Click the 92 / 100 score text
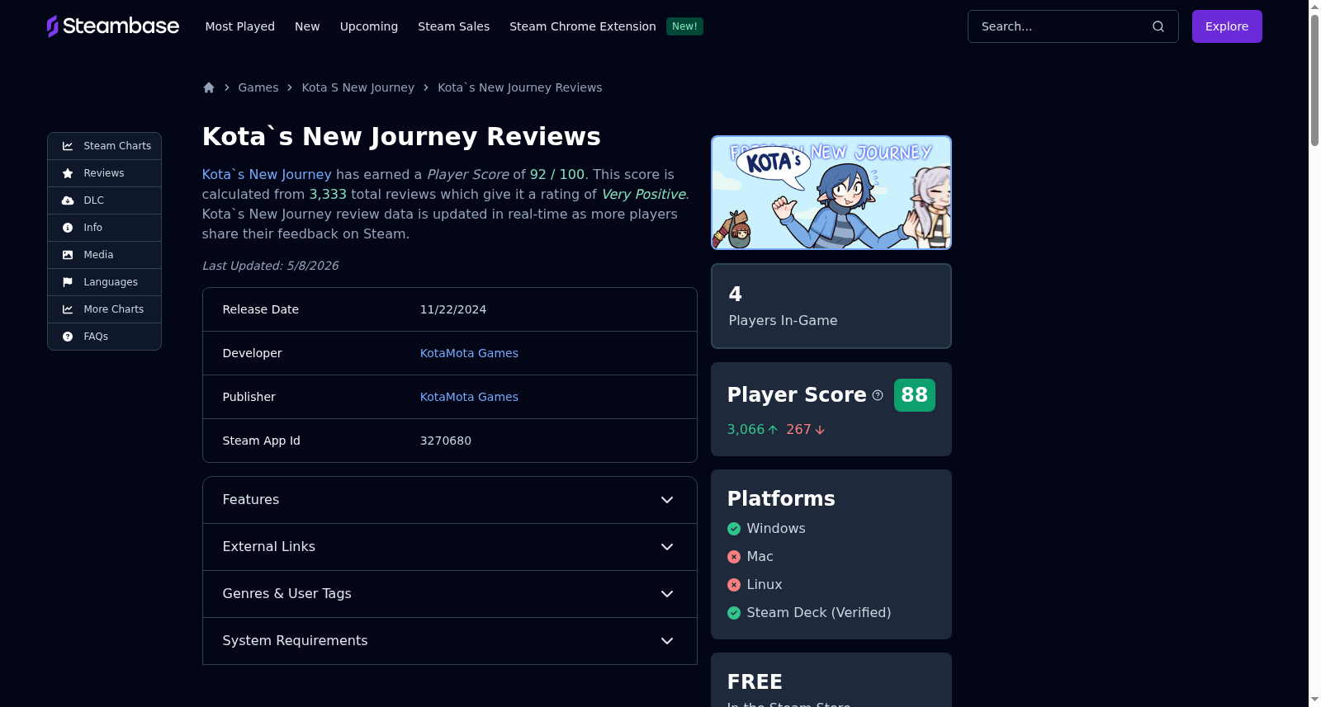Image resolution: width=1321 pixels, height=707 pixels. coord(557,175)
